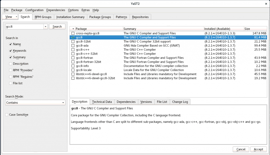
Task: Click the libstdc++6-devel-gcc8 status icon
Action: (x=73, y=74)
